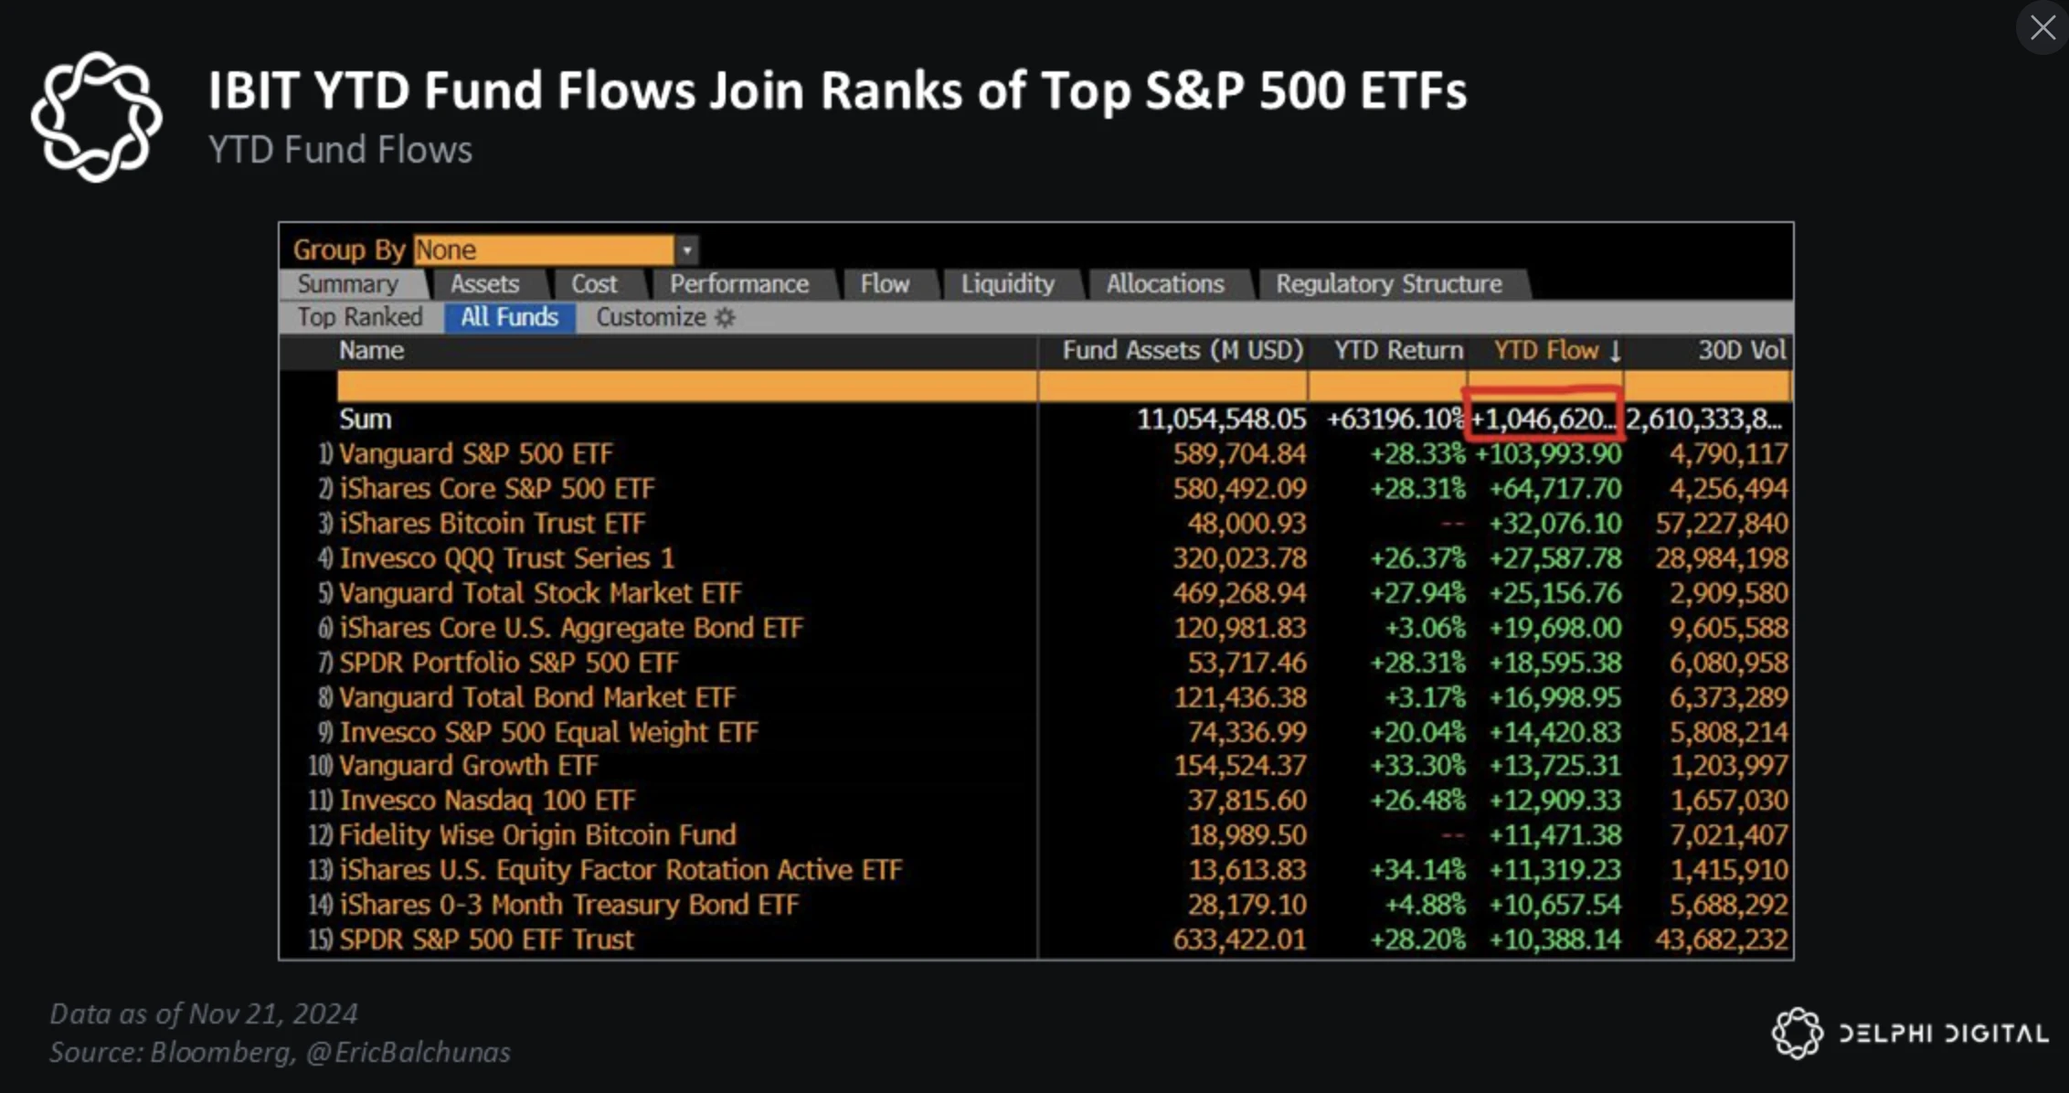Click the Delphi Digital logo at top left

(96, 117)
